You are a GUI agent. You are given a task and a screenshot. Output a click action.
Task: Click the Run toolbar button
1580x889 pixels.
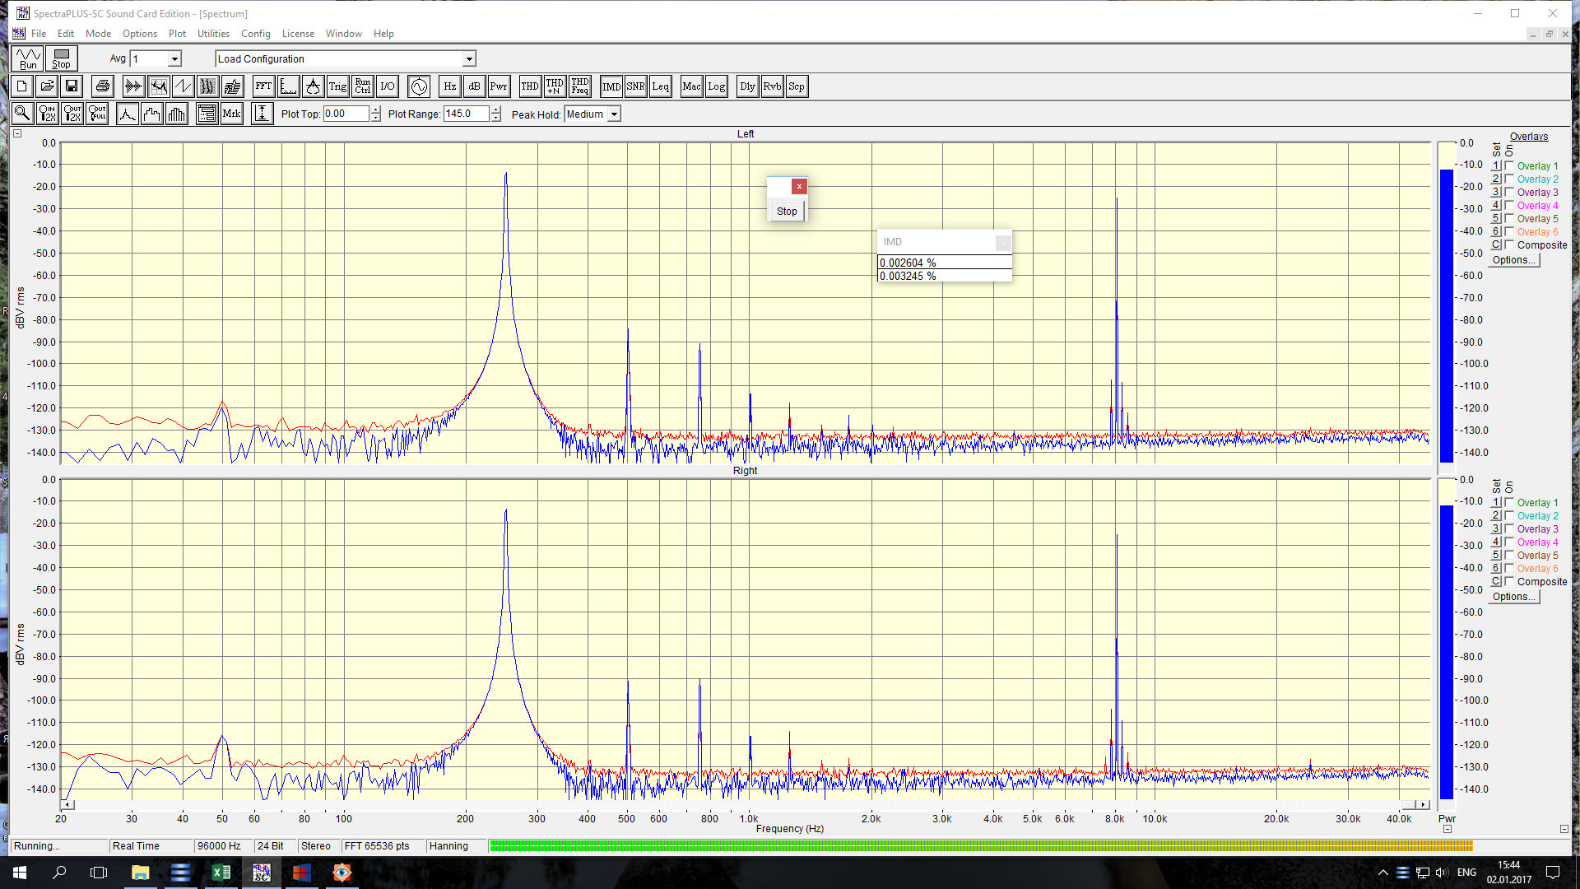click(28, 58)
